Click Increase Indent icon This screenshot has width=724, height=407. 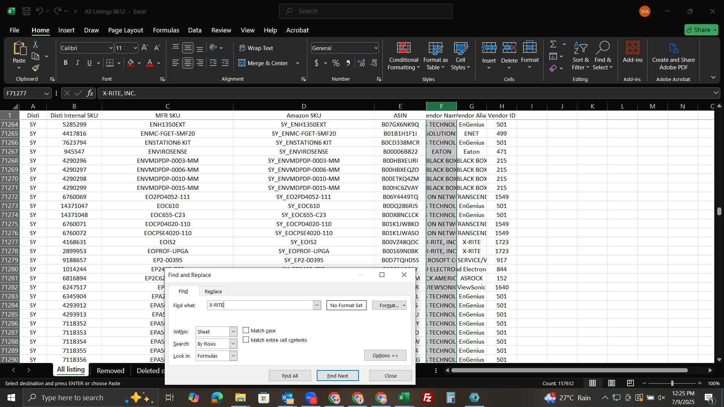pos(225,63)
